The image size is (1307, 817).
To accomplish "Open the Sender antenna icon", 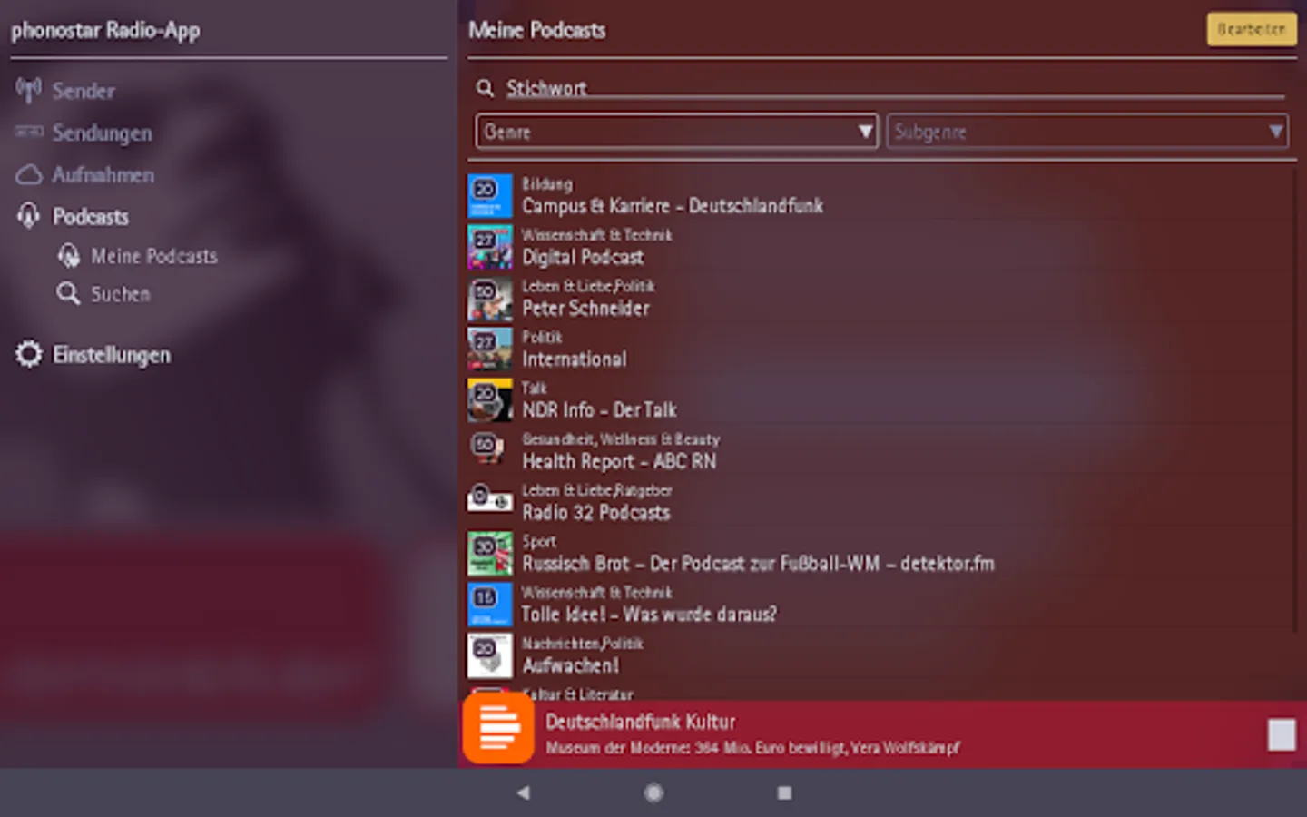I will [x=28, y=90].
